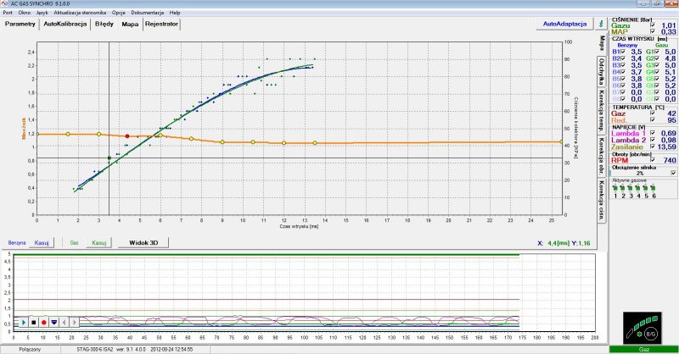Switch to the Rejestrator tab
Screen dimensions: 679x354
pyautogui.click(x=161, y=24)
